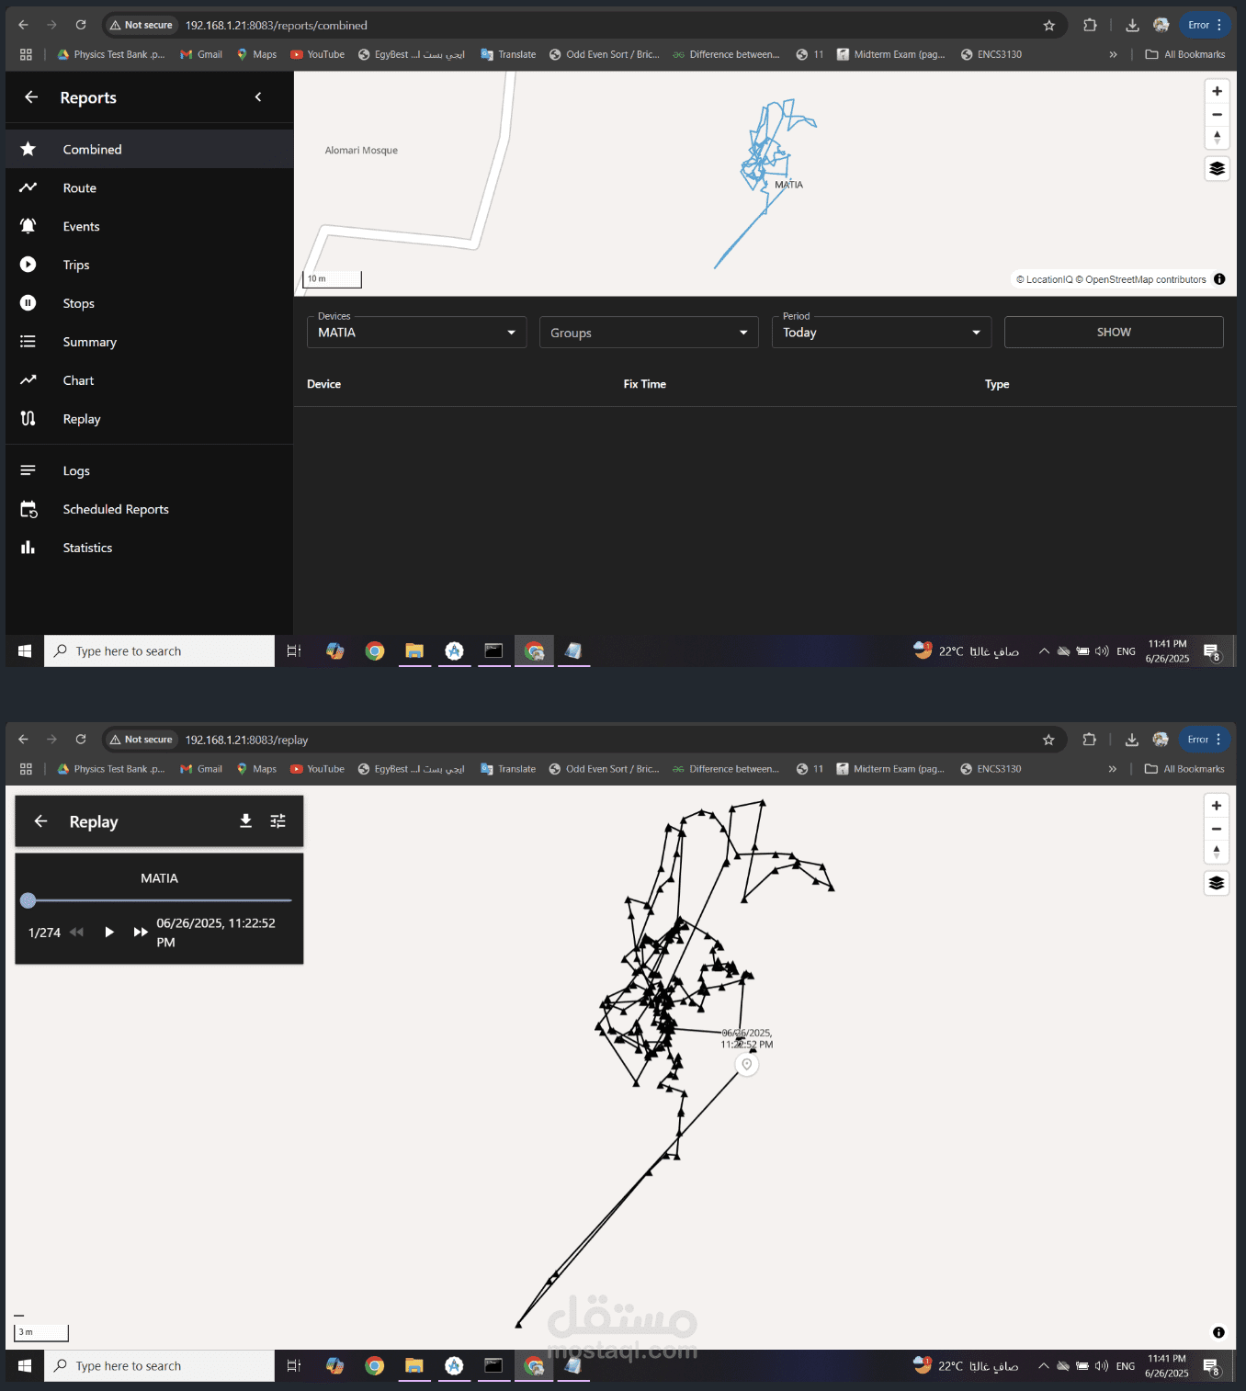Click the Type column header

click(x=997, y=384)
